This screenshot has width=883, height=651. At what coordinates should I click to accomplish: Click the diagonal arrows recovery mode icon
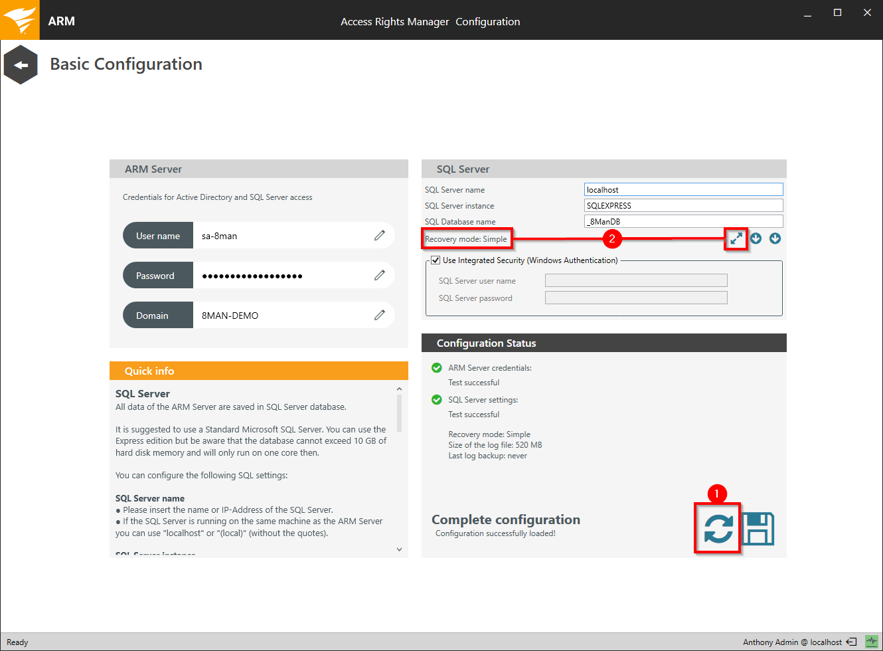pyautogui.click(x=736, y=238)
